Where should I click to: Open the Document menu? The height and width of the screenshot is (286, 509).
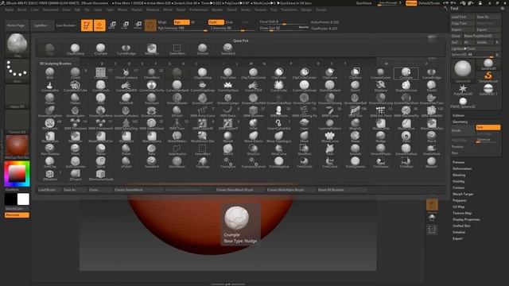point(51,10)
